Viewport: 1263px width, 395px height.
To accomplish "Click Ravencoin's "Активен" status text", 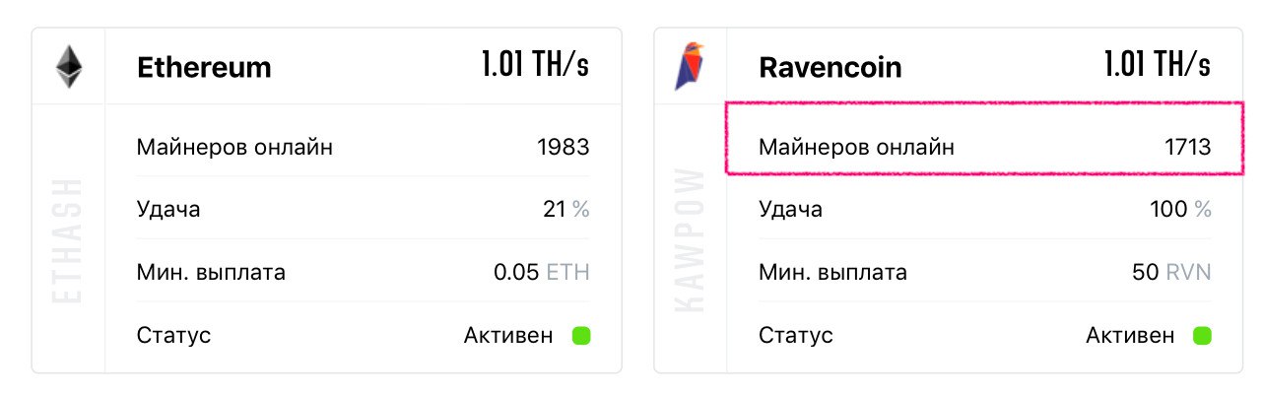I will click(1130, 336).
